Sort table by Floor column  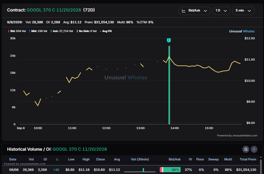click(200, 159)
